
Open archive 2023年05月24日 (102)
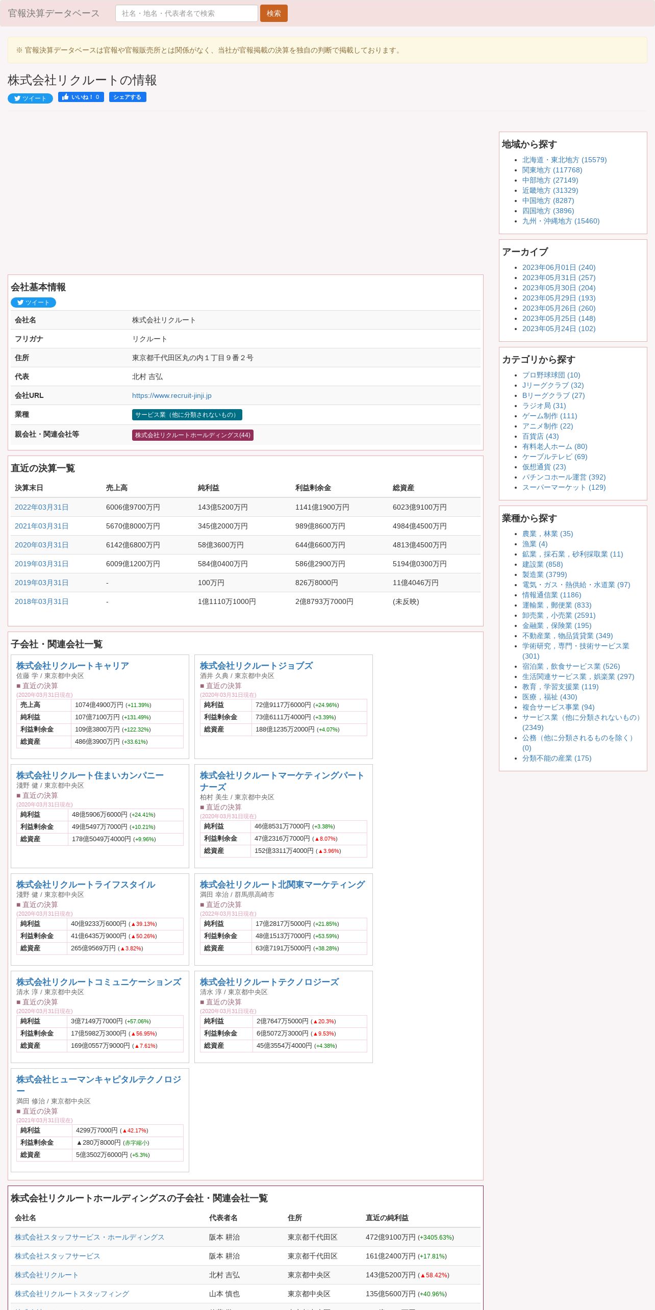559,329
